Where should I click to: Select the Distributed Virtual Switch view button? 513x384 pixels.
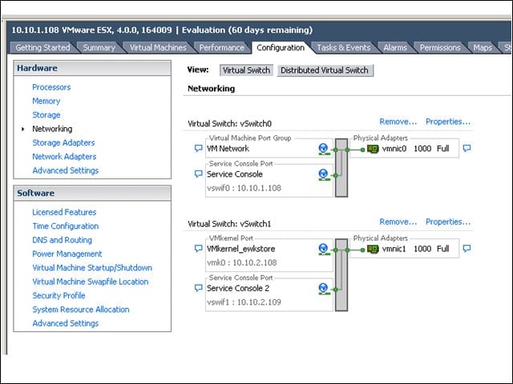(325, 70)
